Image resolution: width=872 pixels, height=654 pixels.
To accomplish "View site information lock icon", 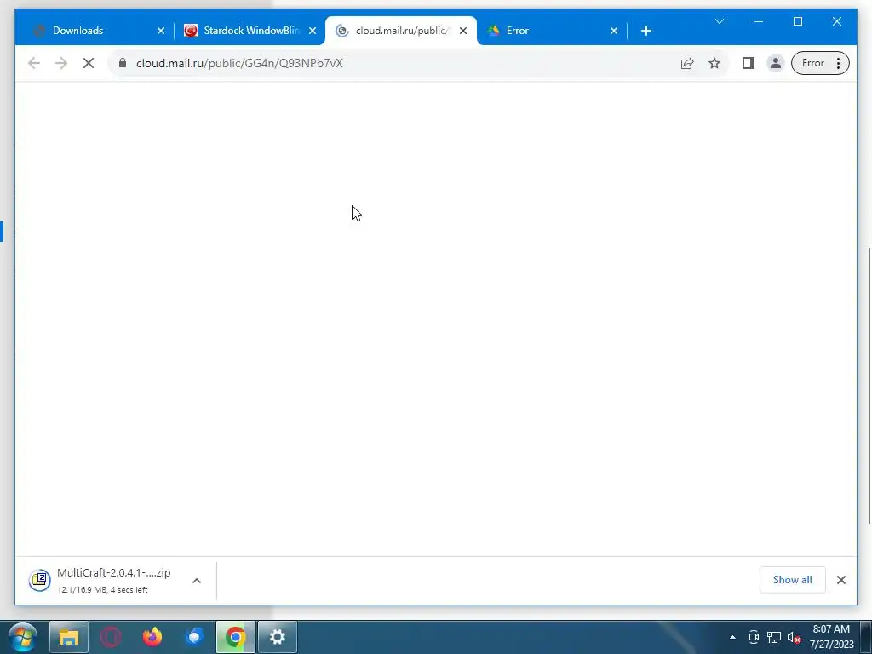I will [123, 63].
